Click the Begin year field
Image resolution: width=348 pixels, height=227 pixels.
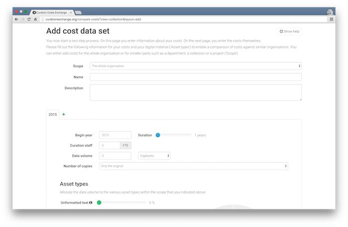pyautogui.click(x=115, y=135)
